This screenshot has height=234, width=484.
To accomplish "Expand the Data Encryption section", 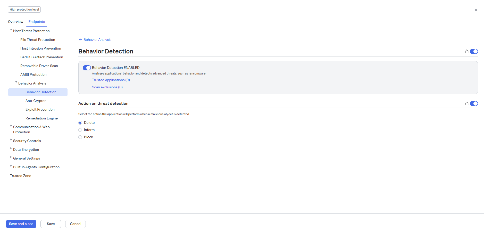I will tap(11, 149).
